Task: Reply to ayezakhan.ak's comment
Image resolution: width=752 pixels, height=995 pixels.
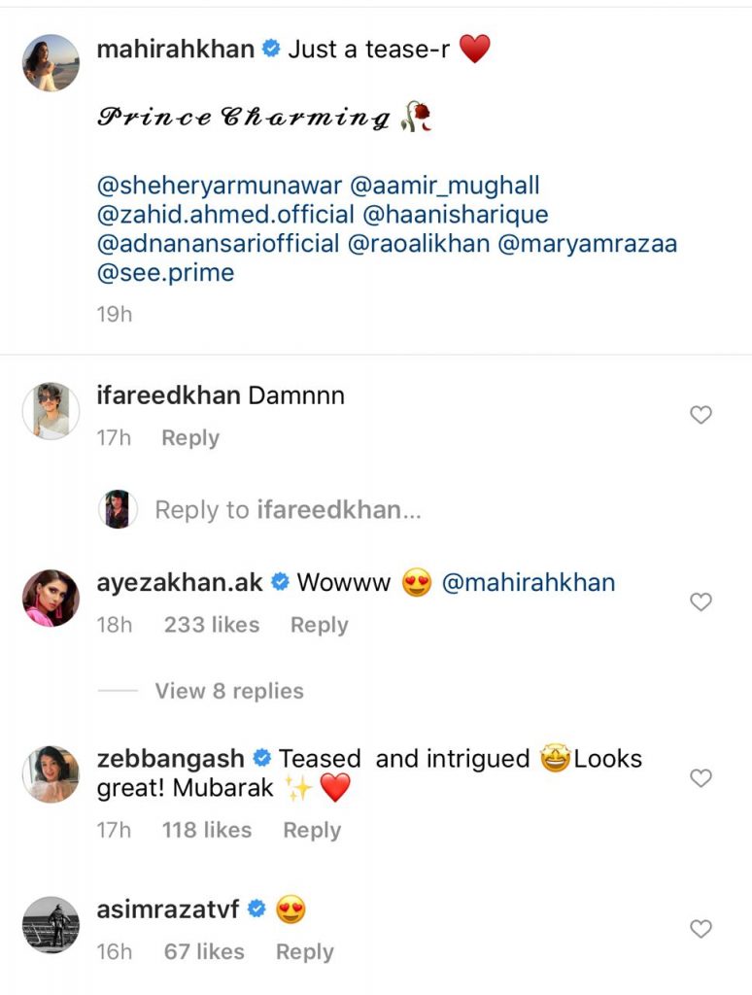Action: (319, 626)
